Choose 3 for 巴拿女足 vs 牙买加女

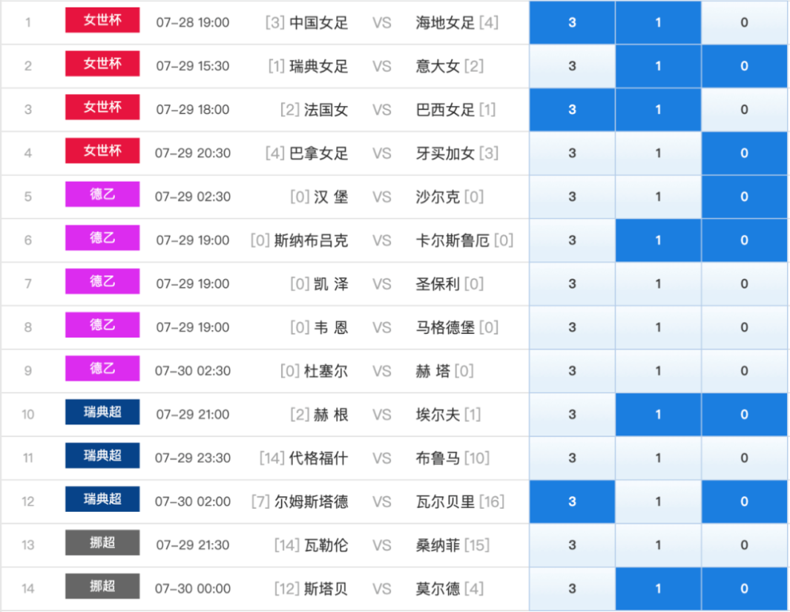572,153
